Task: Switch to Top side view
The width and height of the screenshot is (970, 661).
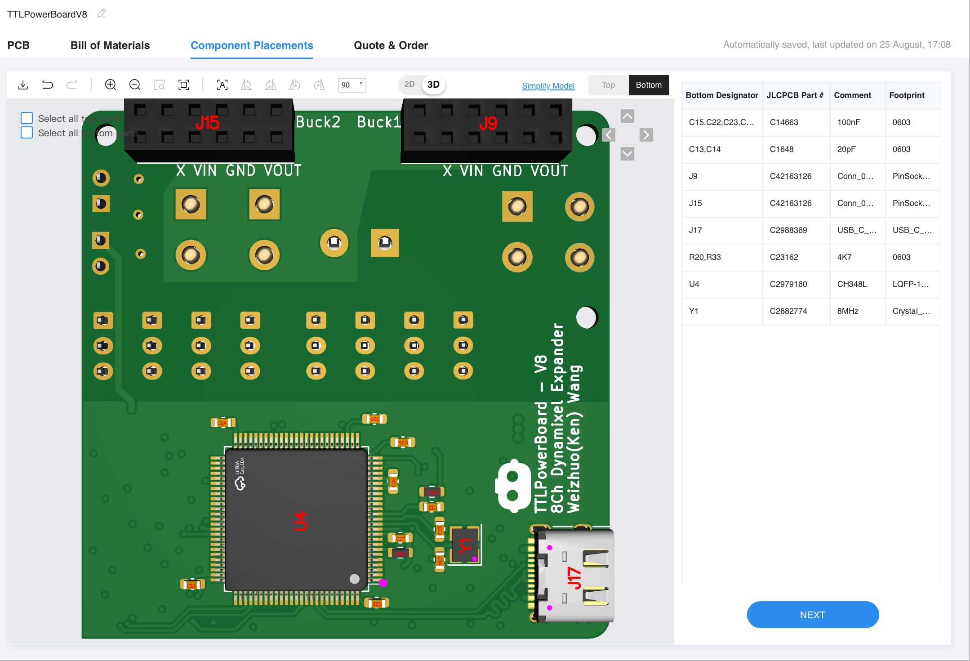Action: click(608, 85)
